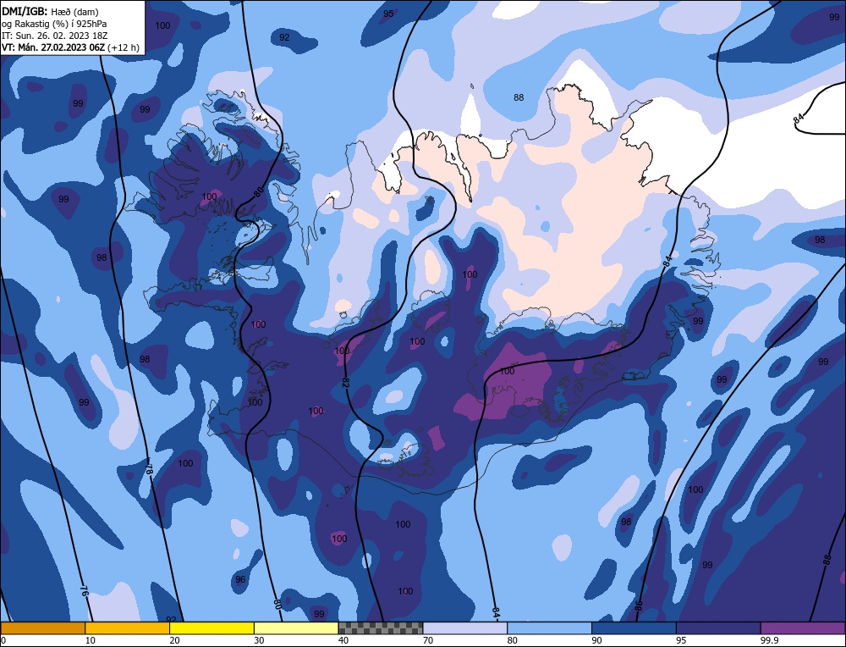Click the 'IT: Sun. 26. 02. 2023 18Z' line
This screenshot has width=846, height=647.
pyautogui.click(x=54, y=36)
